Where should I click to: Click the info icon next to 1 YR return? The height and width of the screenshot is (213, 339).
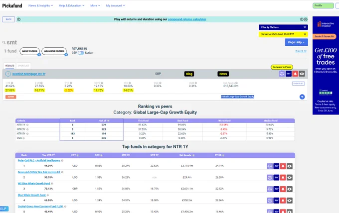(x=12, y=83)
